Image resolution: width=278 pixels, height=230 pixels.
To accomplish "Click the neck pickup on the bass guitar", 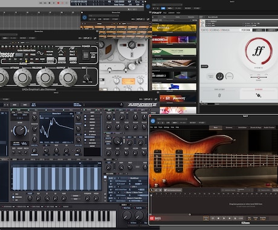I will [x=179, y=161].
